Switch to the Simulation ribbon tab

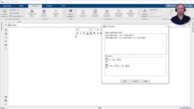[7, 6]
